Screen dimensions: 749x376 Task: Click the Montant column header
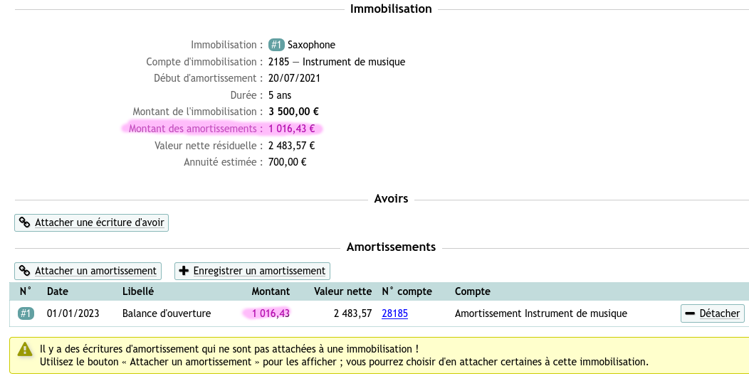(271, 291)
